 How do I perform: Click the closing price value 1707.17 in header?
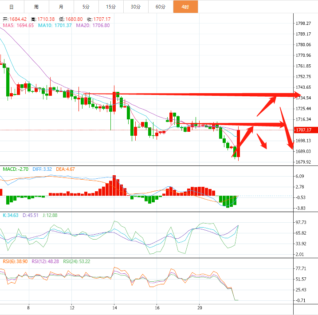(x=102, y=19)
